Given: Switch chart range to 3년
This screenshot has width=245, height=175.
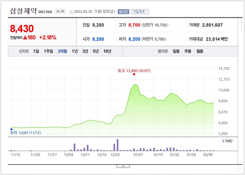Looking at the screenshot, I should 85,51.
